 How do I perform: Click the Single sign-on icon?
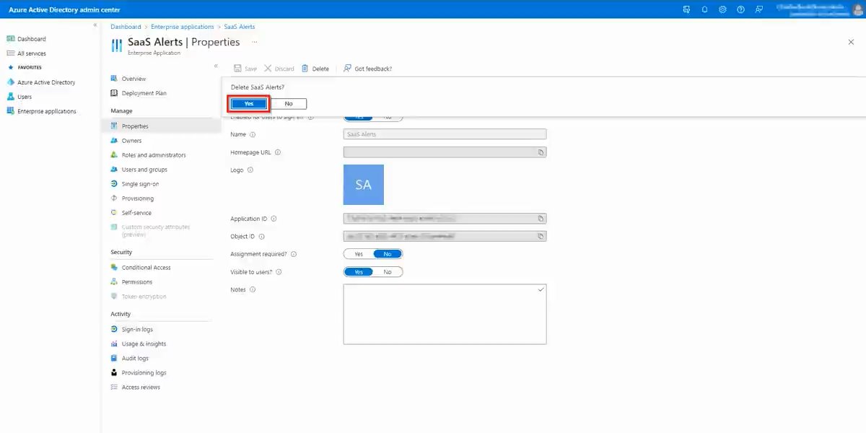pyautogui.click(x=114, y=184)
